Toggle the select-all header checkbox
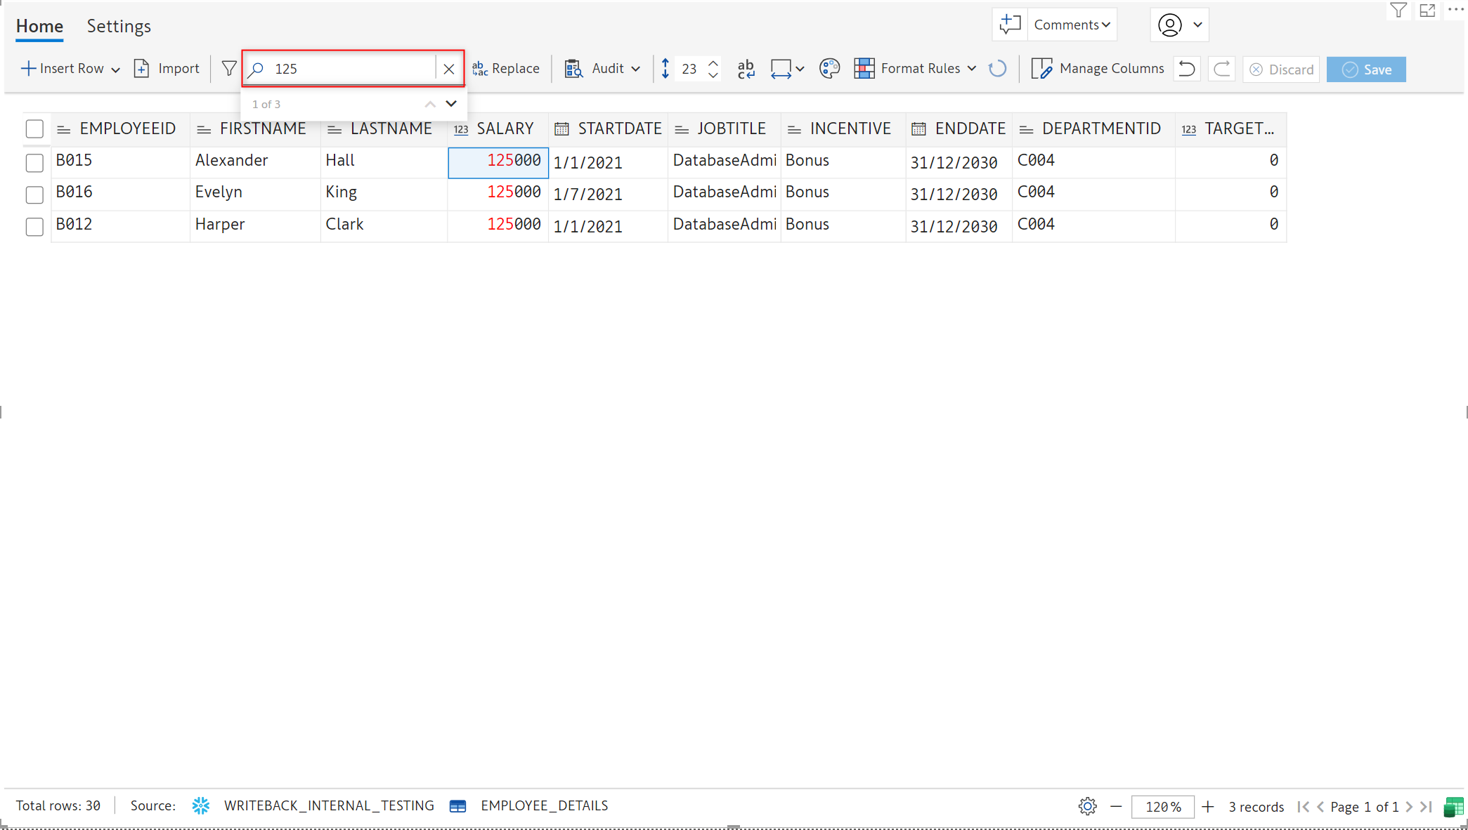This screenshot has height=830, width=1468. tap(34, 129)
